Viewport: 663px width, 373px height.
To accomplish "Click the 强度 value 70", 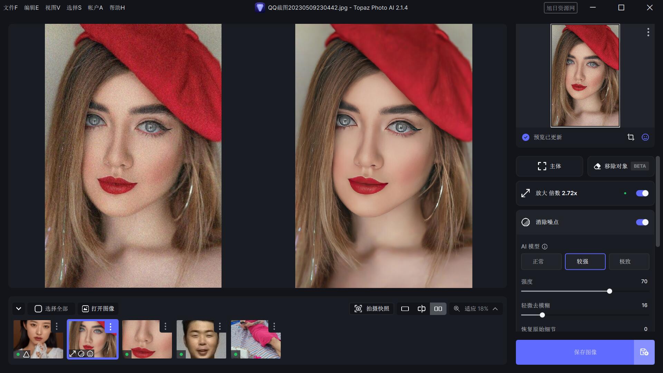I will pos(644,281).
